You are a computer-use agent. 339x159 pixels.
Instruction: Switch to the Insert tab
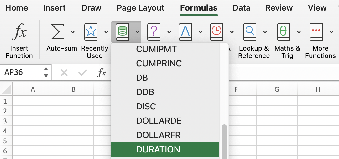pyautogui.click(x=54, y=8)
